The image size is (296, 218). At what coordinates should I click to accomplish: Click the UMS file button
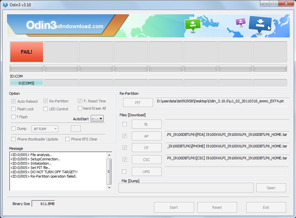(x=146, y=172)
